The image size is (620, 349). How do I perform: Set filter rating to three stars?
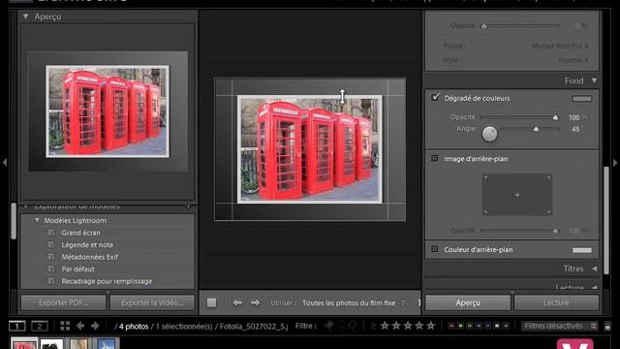(x=408, y=326)
